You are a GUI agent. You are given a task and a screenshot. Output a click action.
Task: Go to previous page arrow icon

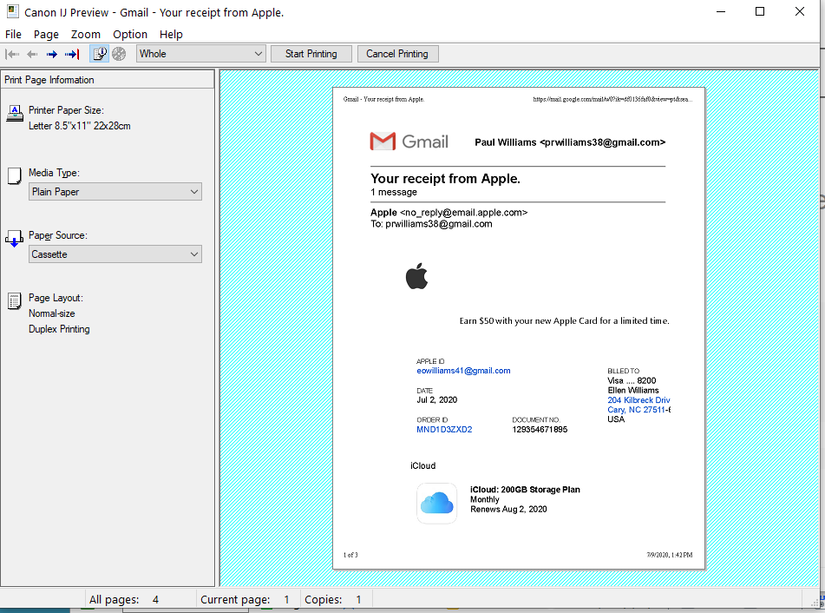point(32,54)
